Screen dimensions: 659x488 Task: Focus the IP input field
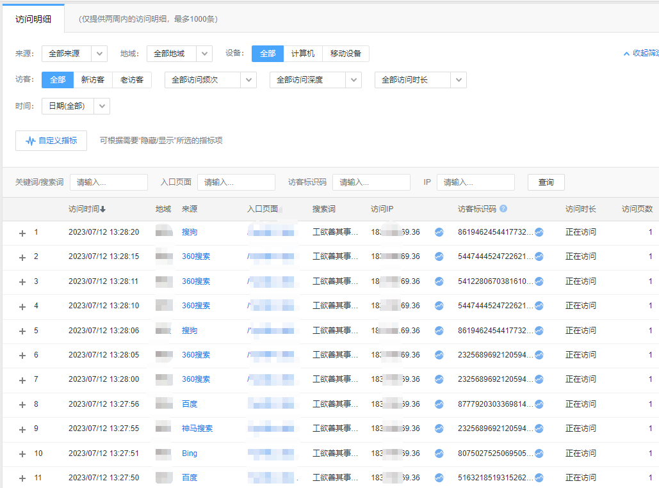pyautogui.click(x=476, y=182)
